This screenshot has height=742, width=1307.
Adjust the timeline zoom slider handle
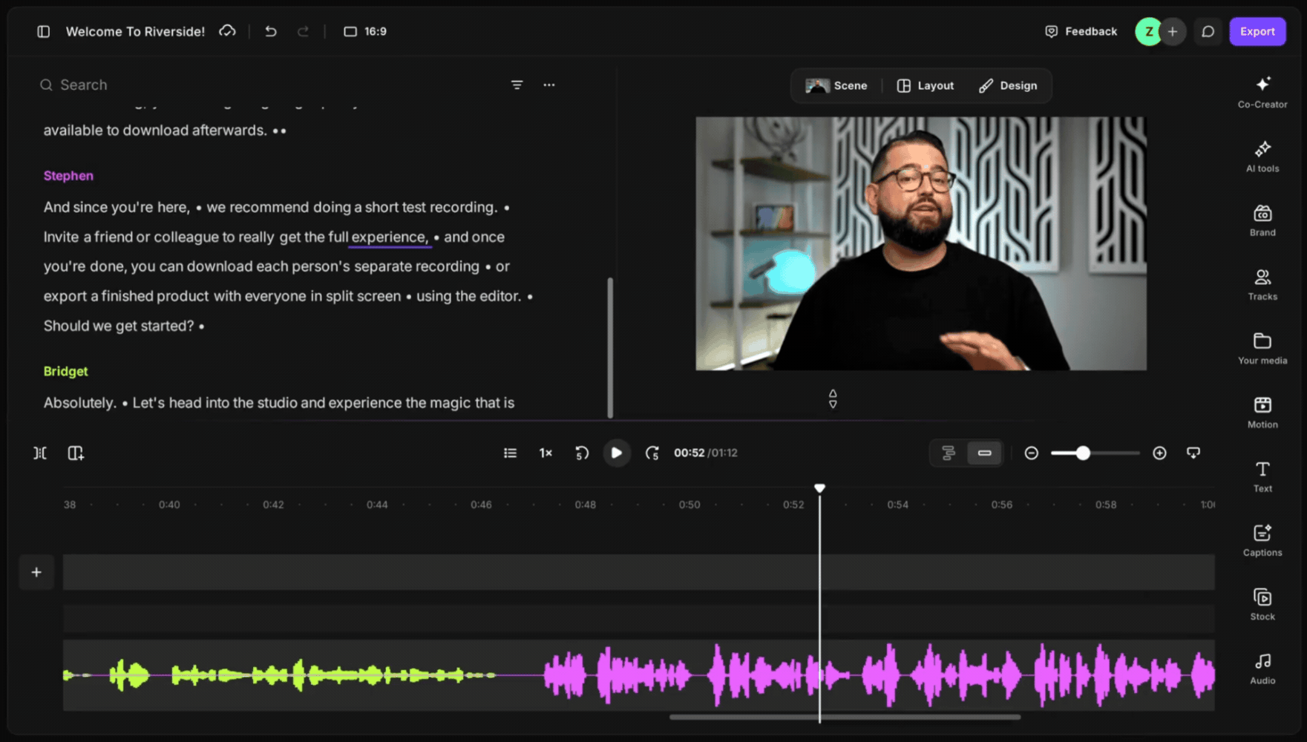(x=1083, y=453)
